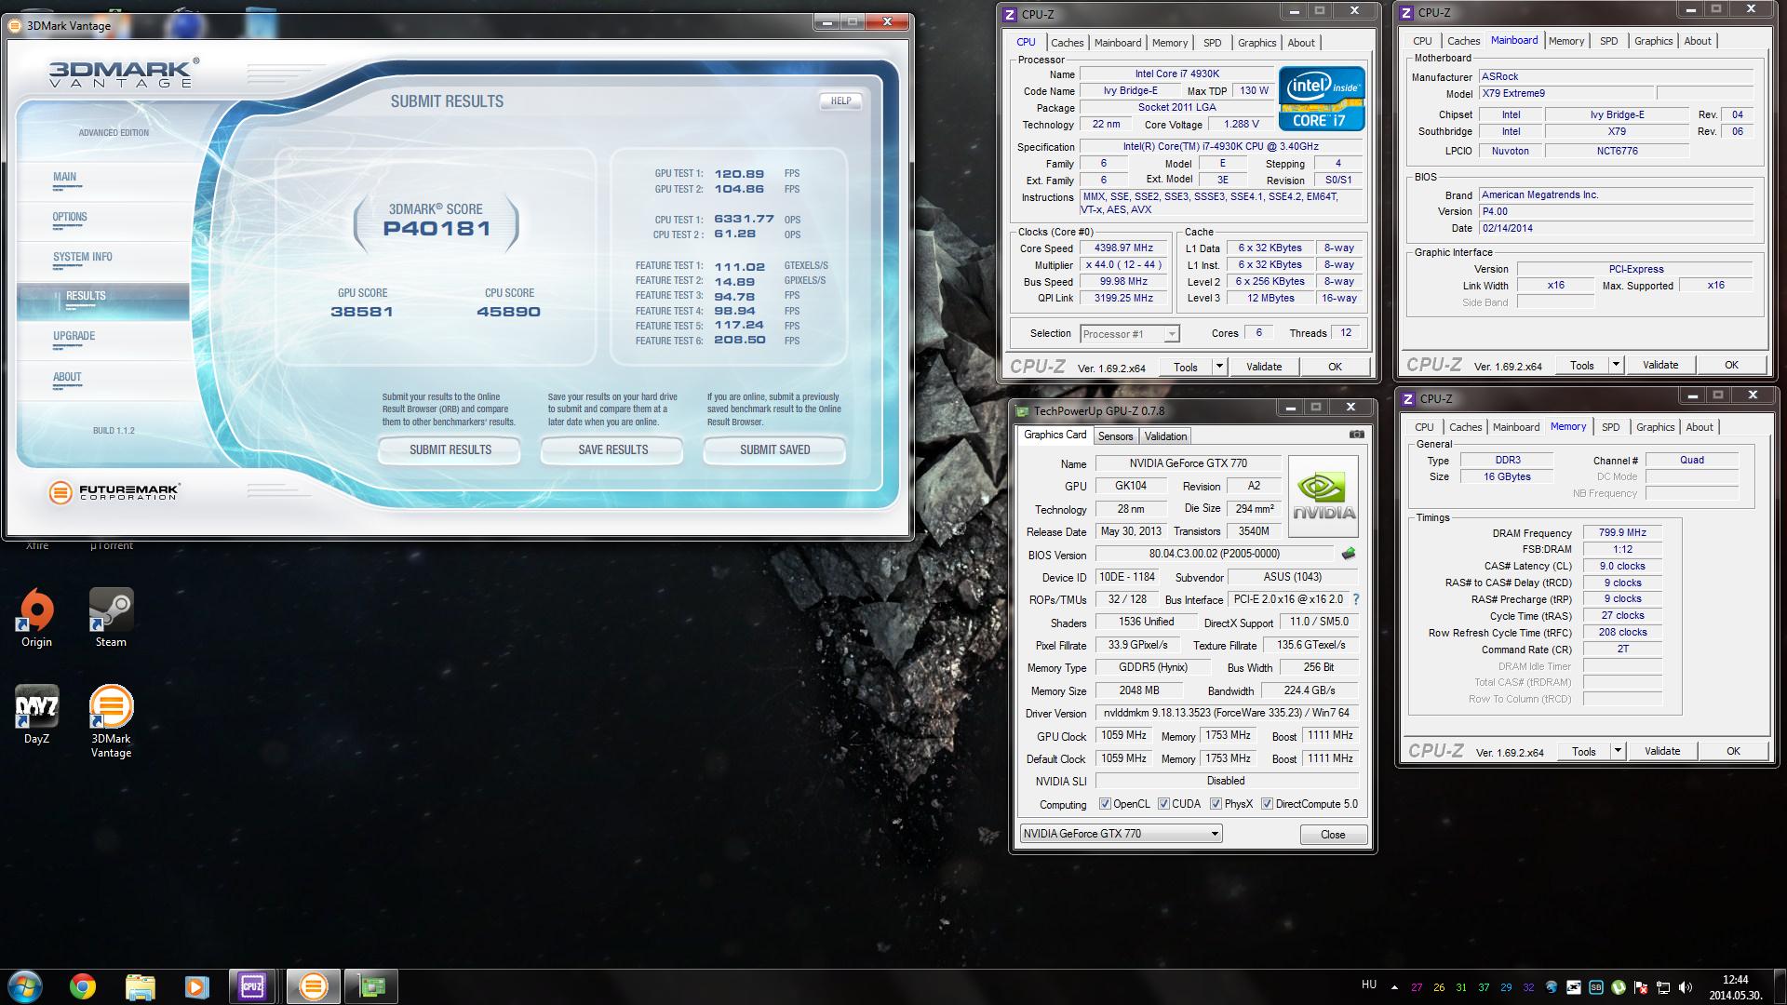Expand the Tools dropdown arrow in CPU-Z CPU window
The height and width of the screenshot is (1005, 1787).
tap(1219, 367)
